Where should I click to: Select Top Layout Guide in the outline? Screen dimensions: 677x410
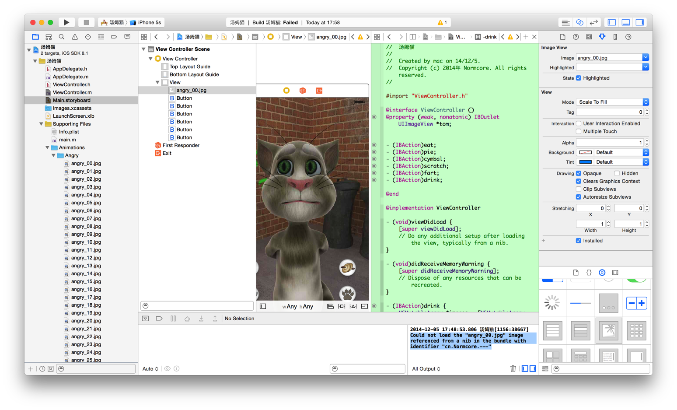pyautogui.click(x=189, y=67)
